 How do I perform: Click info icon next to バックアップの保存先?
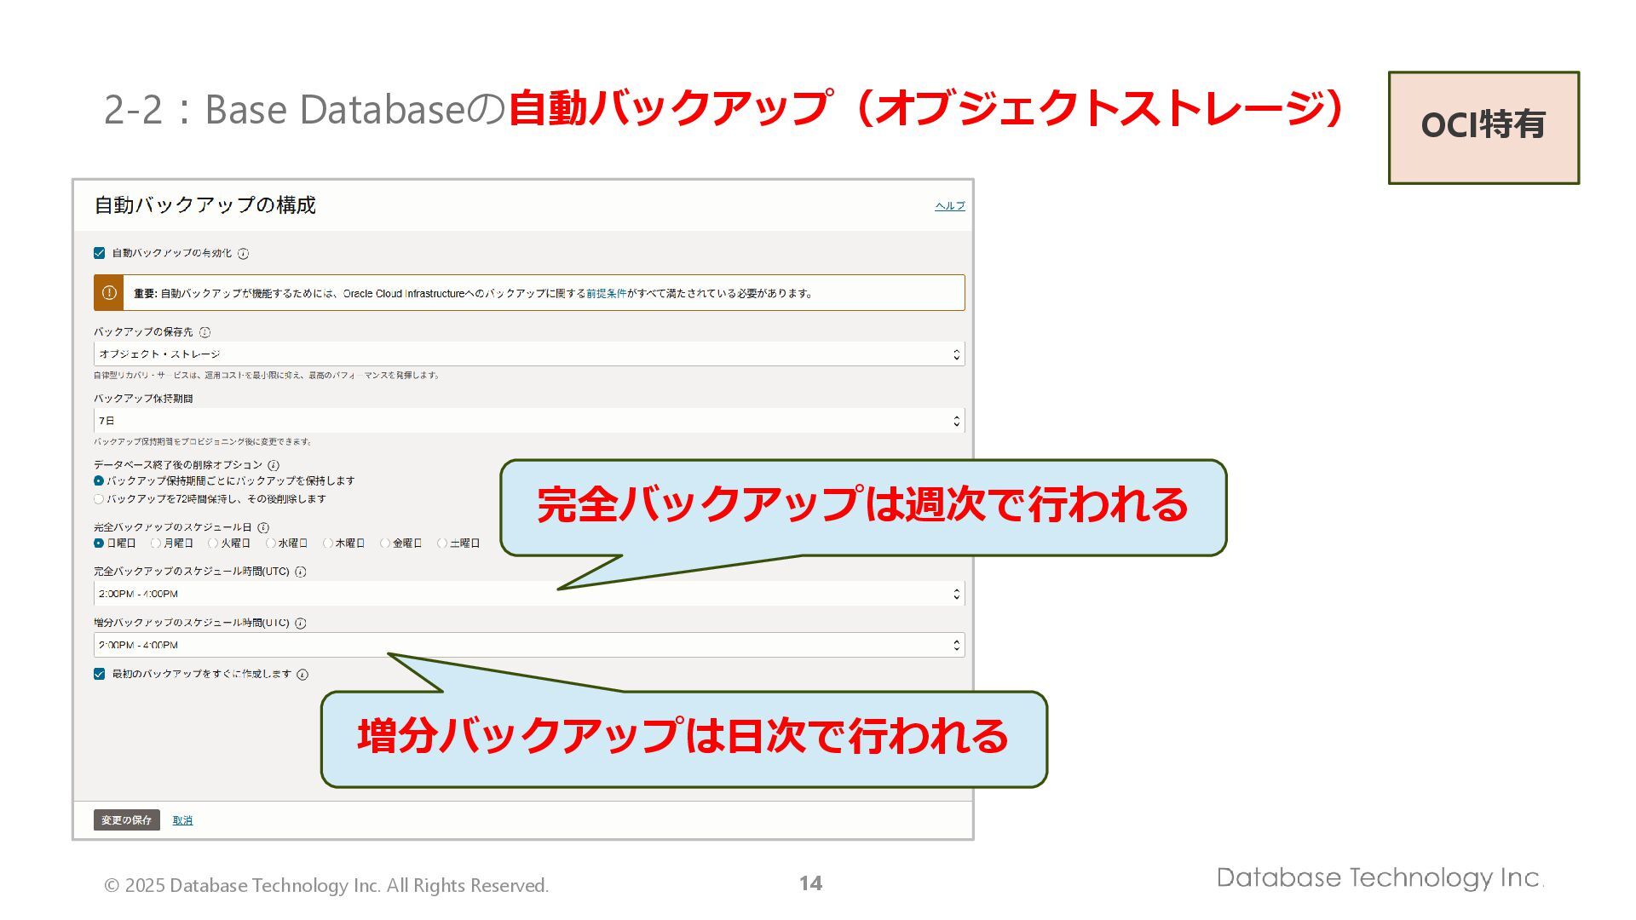pos(204,333)
